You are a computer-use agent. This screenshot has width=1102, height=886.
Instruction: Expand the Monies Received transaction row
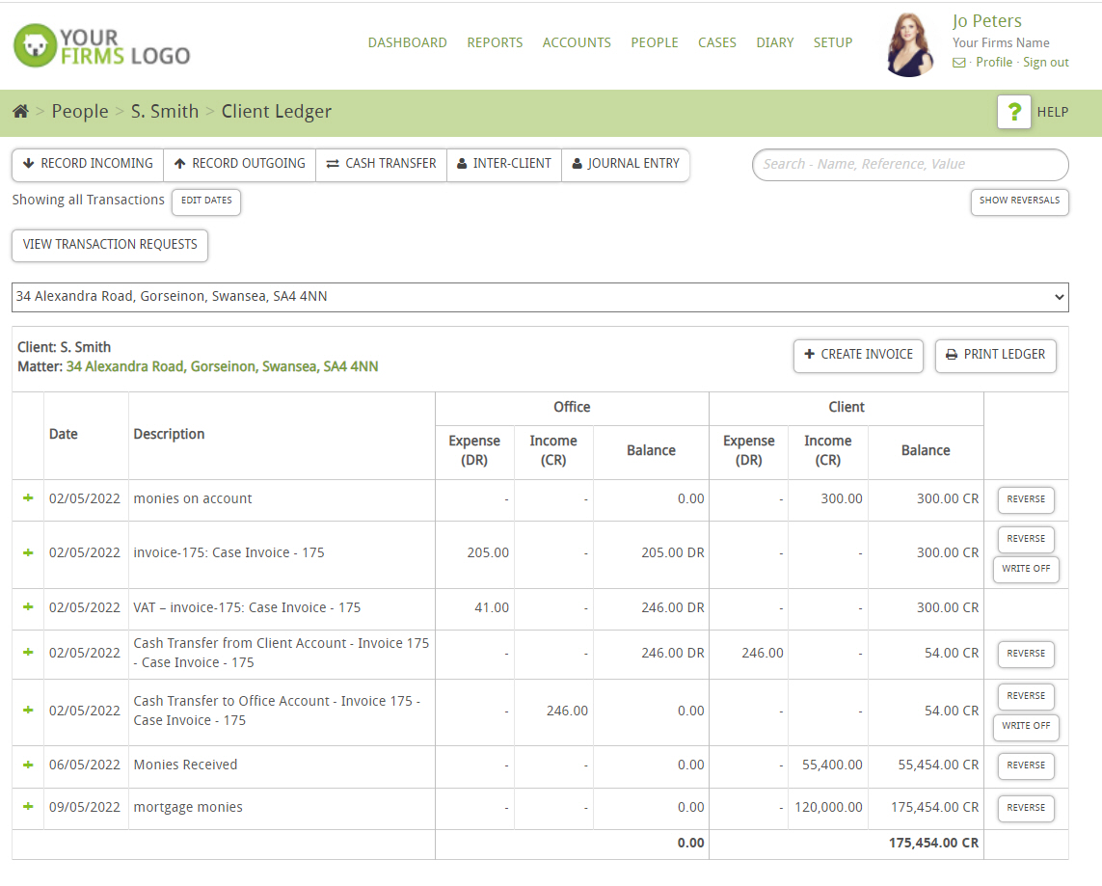[28, 765]
